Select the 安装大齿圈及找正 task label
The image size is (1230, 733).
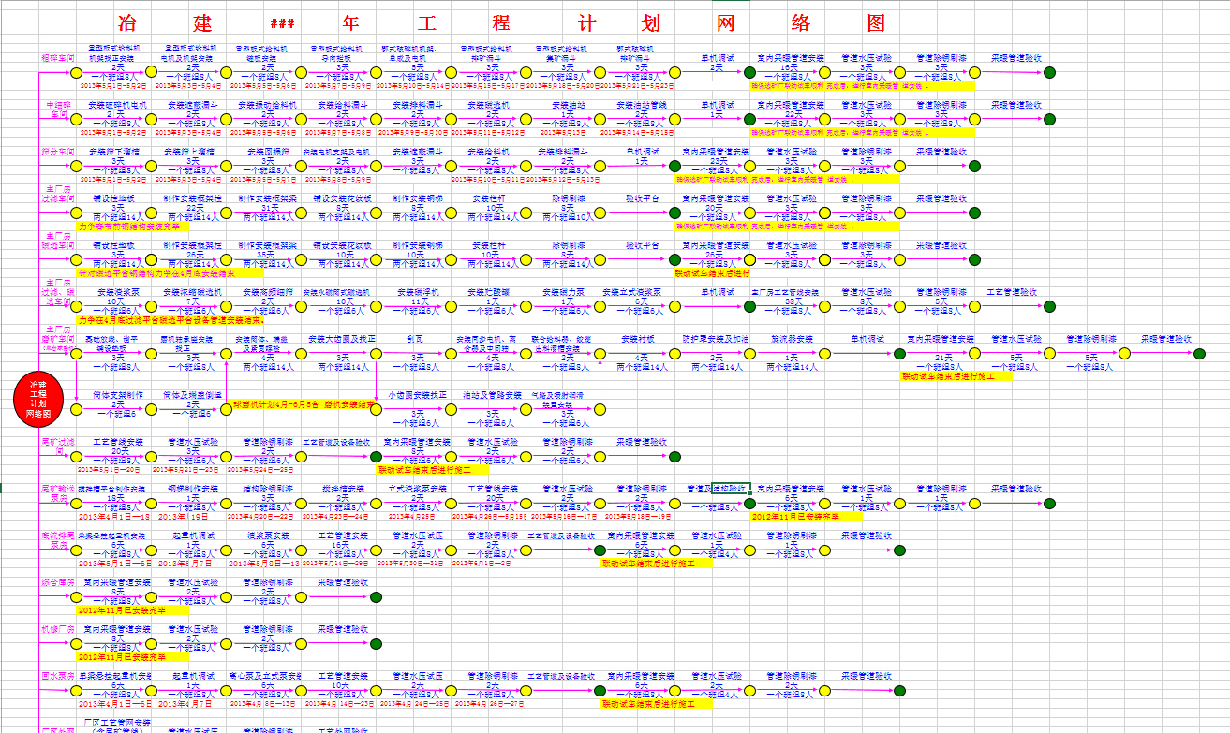point(342,339)
